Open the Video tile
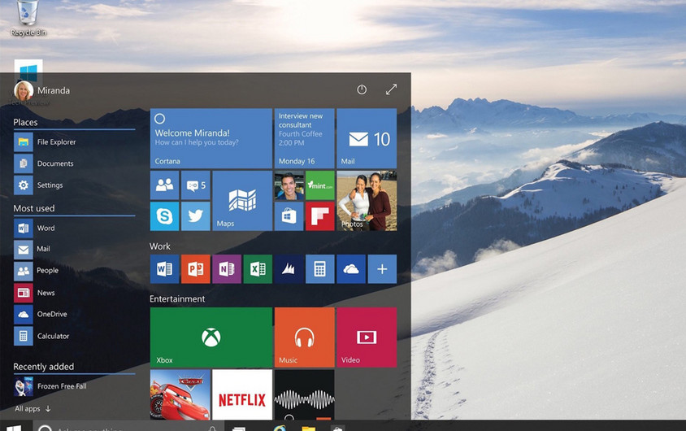 (x=367, y=337)
